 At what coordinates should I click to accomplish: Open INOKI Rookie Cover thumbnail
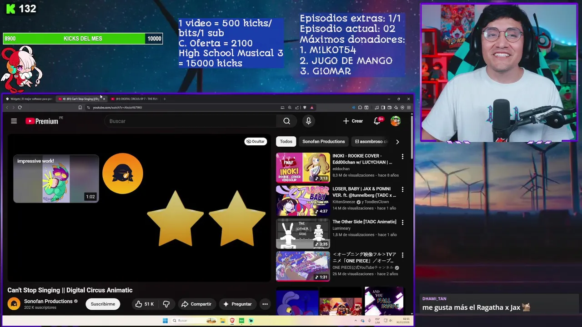[x=303, y=167]
